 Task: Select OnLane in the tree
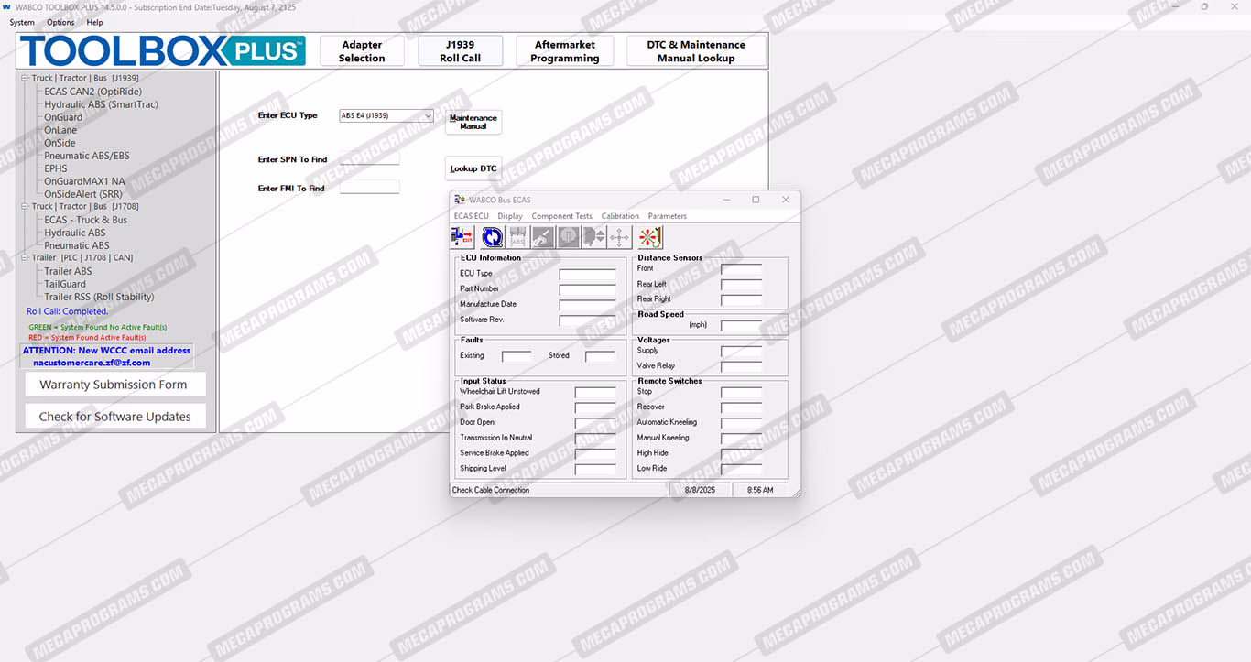click(x=60, y=130)
